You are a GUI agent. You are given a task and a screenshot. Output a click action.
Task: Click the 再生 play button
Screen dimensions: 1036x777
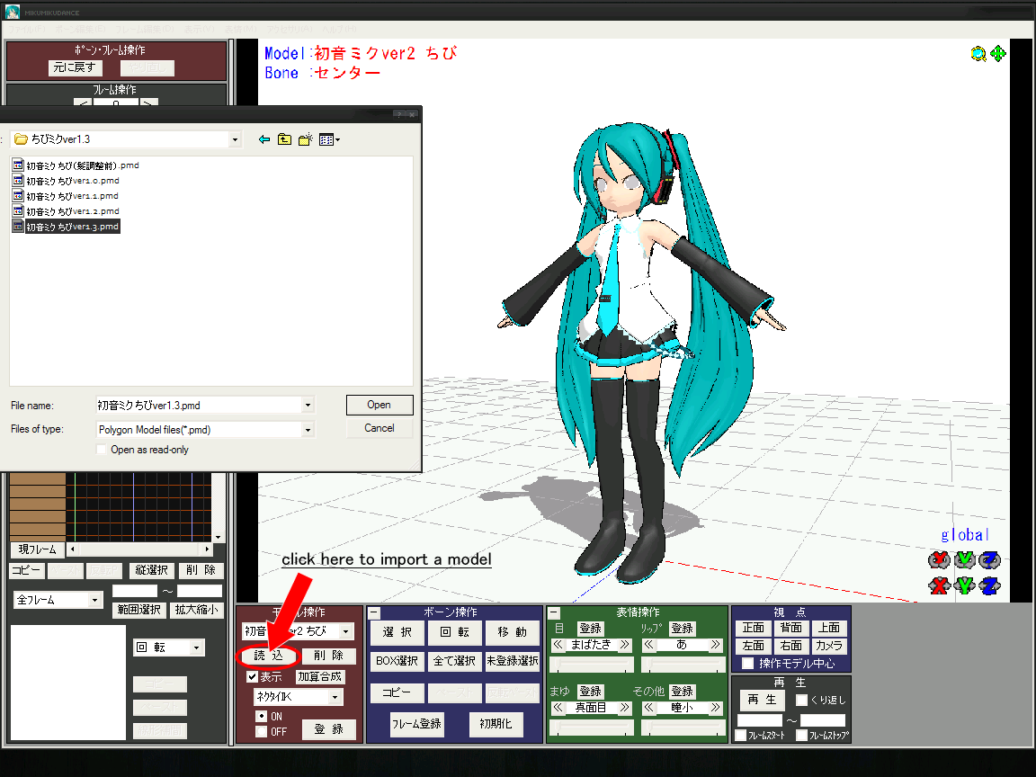pos(762,700)
